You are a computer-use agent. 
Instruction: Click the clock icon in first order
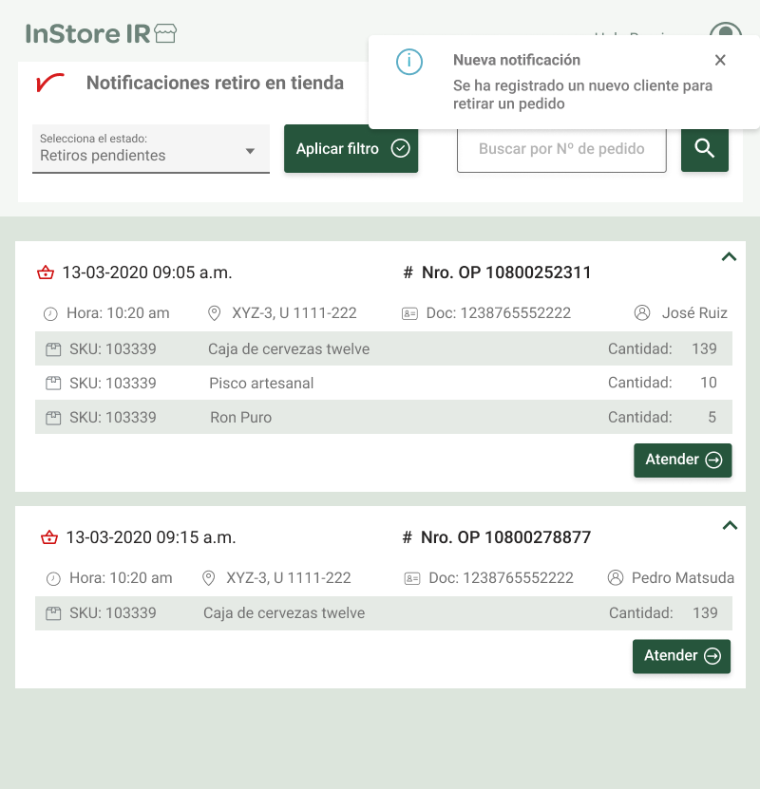point(50,314)
